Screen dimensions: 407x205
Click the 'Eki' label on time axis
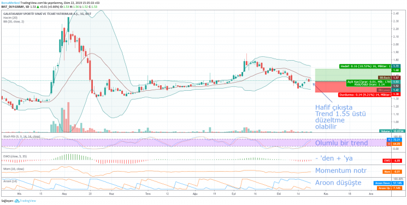pyautogui.click(x=279, y=194)
